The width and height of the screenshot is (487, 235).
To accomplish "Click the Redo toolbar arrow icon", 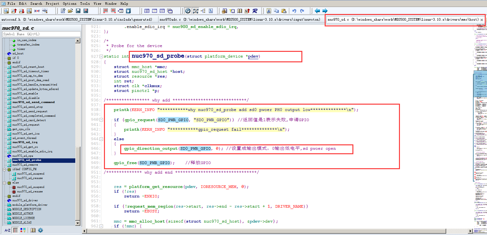I will pos(302,11).
